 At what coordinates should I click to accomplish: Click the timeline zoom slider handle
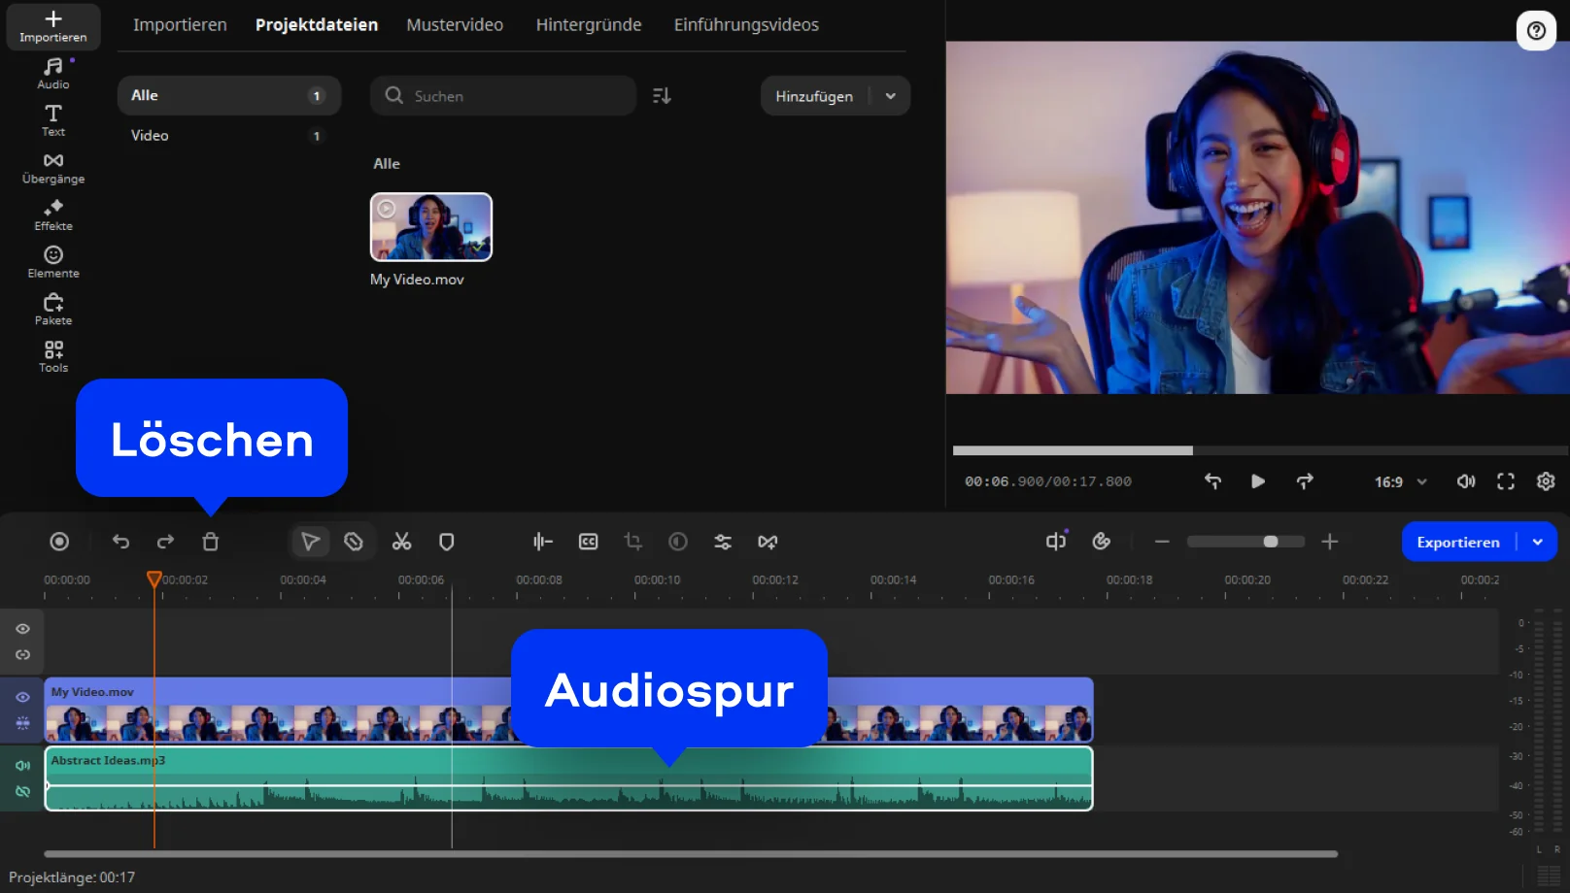click(x=1270, y=542)
